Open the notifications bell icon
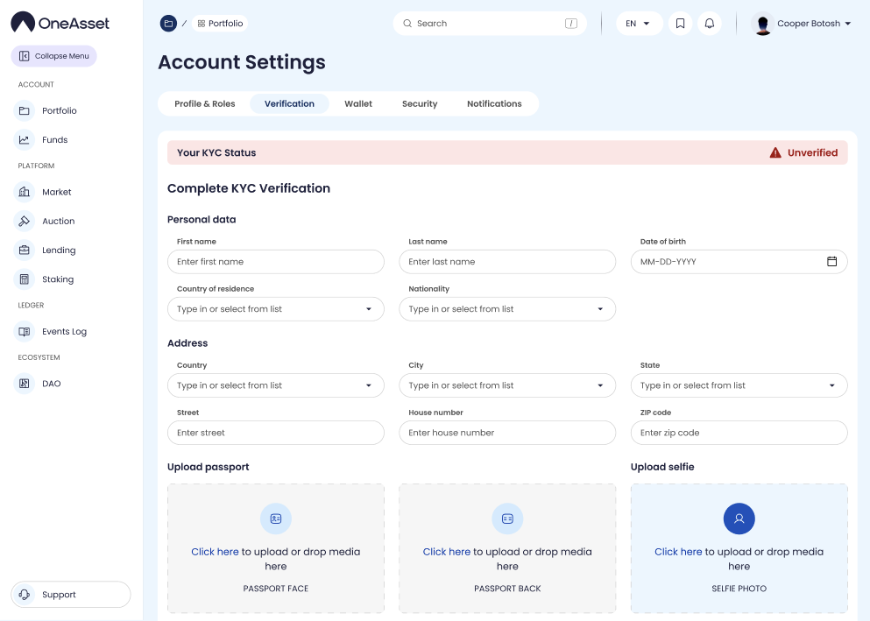This screenshot has width=870, height=621. [710, 24]
